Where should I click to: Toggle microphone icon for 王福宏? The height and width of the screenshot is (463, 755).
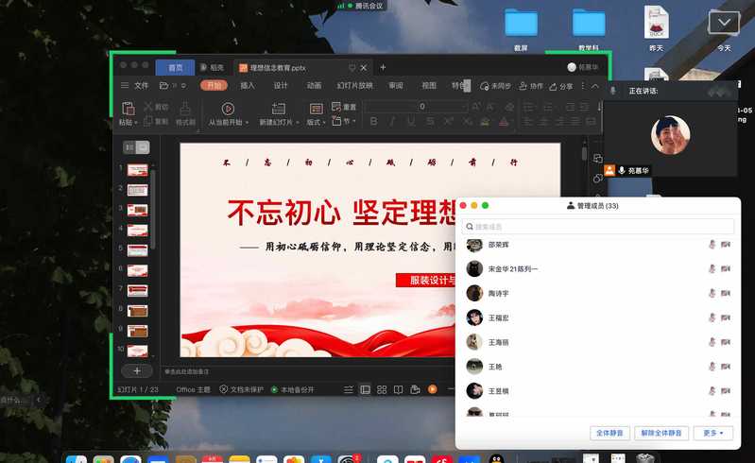click(x=712, y=317)
